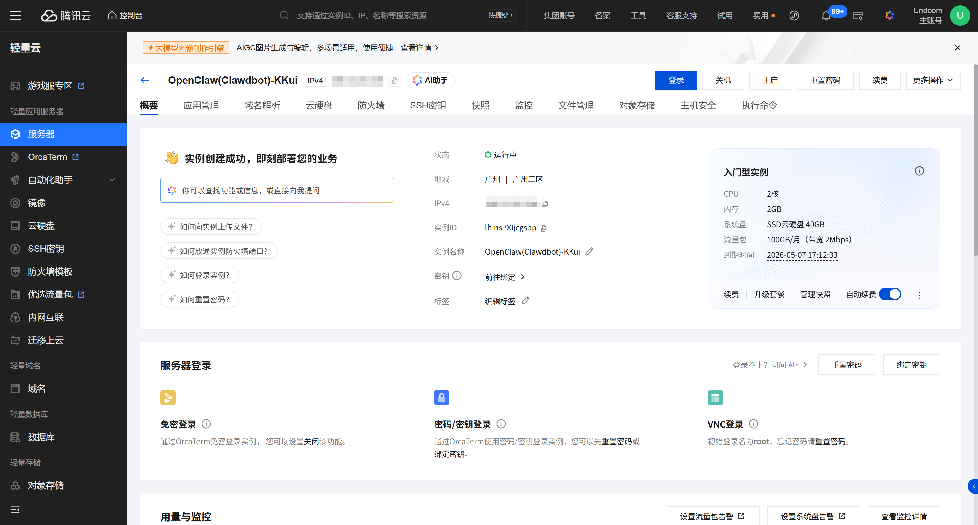This screenshot has height=525, width=978.
Task: Collapse the sidebar with bottom-left icon
Action: 15,509
